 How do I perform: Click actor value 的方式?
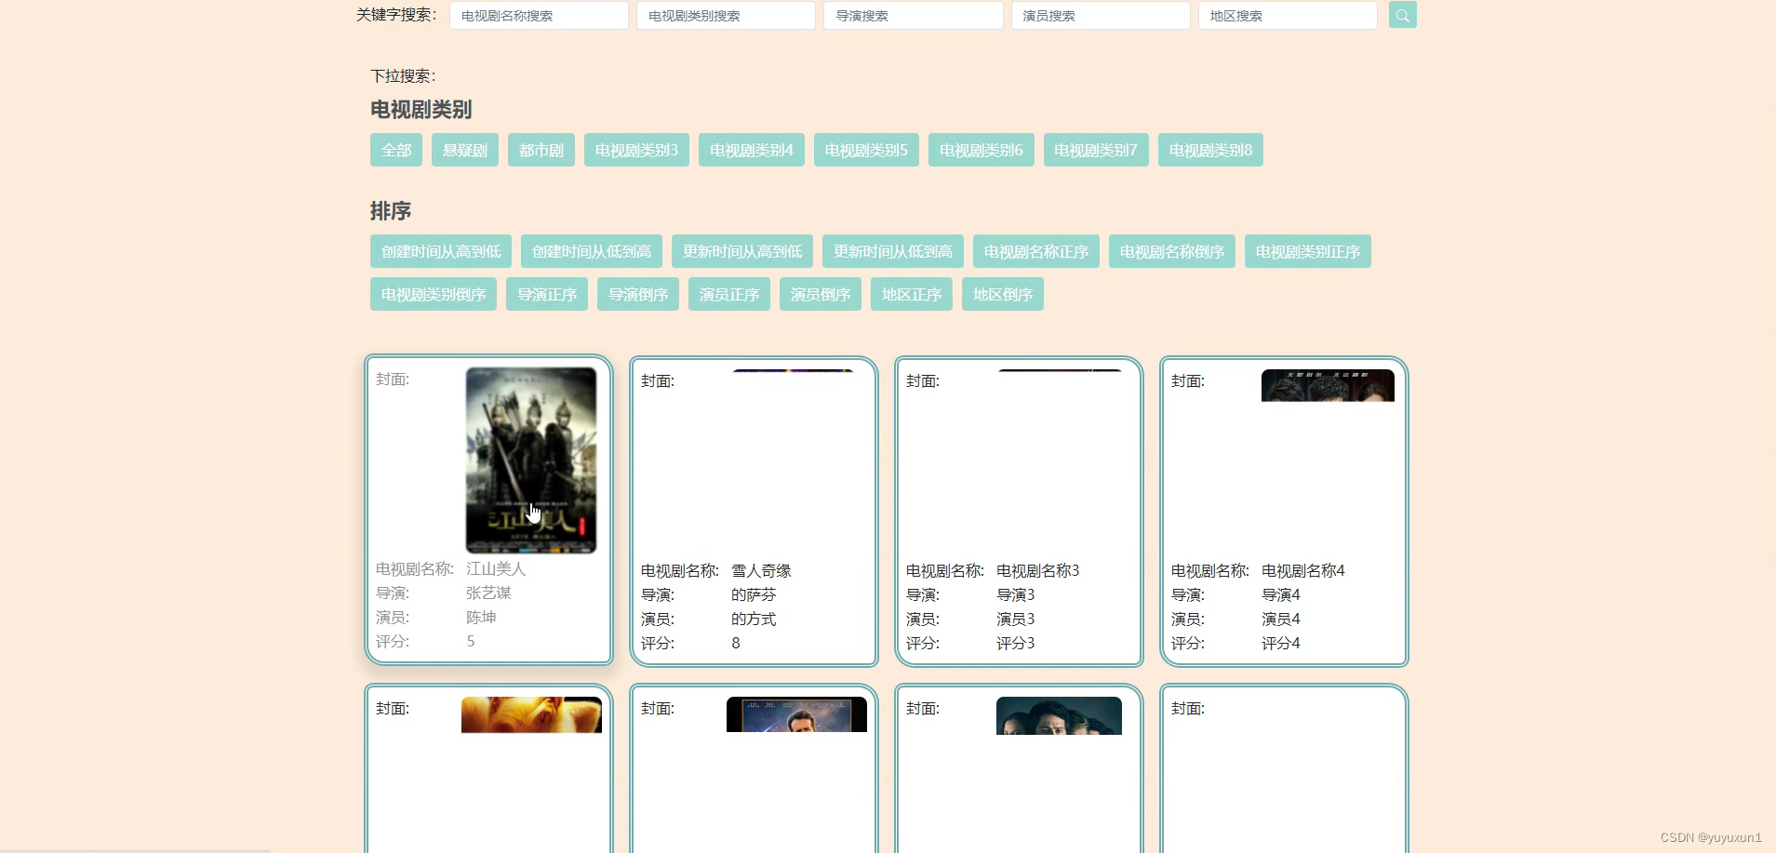(x=754, y=619)
